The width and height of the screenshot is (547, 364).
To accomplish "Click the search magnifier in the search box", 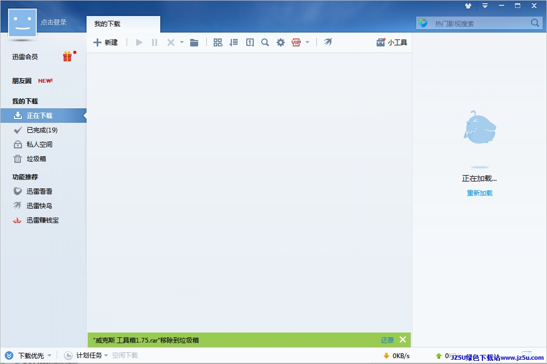I will (x=535, y=23).
